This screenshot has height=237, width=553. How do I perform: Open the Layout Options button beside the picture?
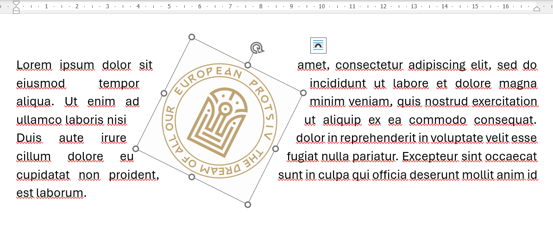click(318, 45)
